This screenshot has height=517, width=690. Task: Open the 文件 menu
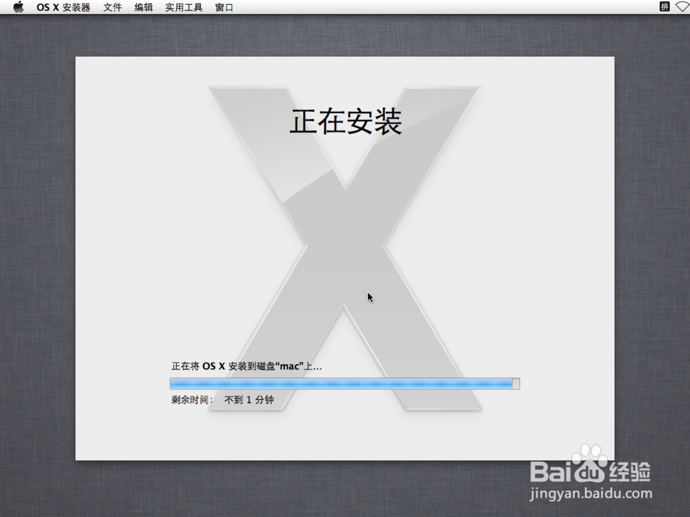(x=112, y=8)
